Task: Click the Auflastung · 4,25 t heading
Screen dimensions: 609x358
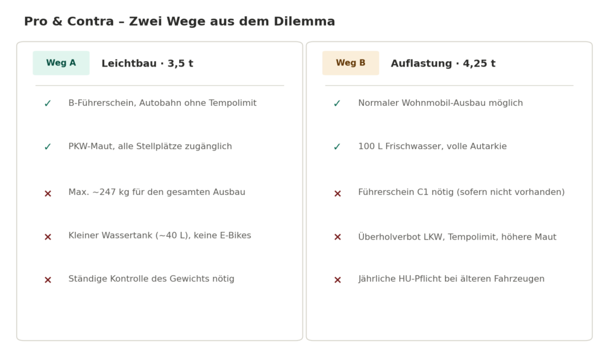Action: (443, 64)
